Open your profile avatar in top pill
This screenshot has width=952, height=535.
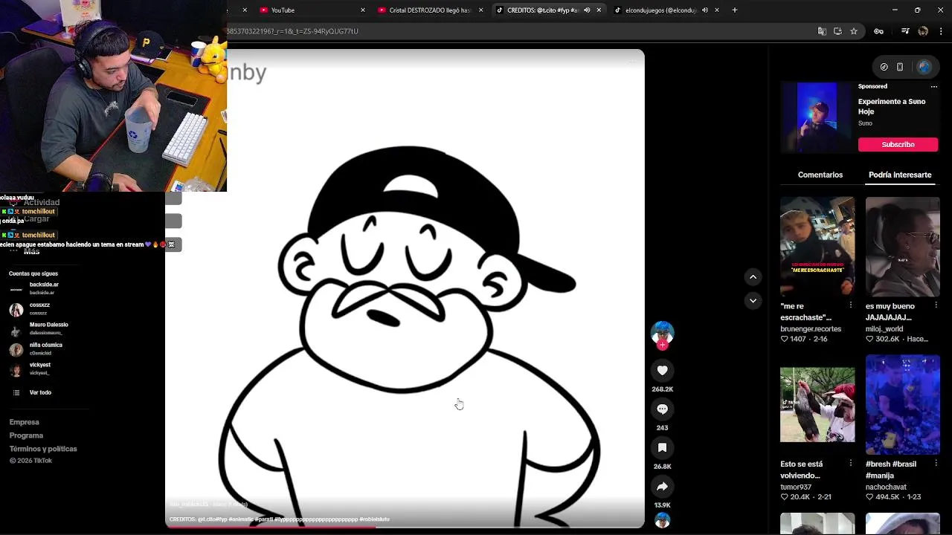point(924,67)
